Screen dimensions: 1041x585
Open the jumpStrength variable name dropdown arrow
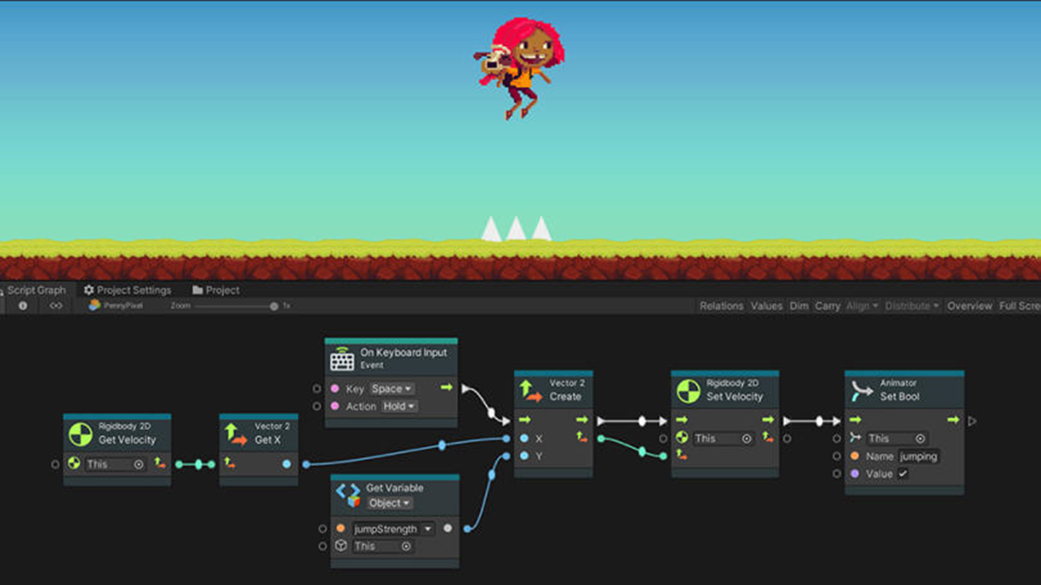coord(428,529)
